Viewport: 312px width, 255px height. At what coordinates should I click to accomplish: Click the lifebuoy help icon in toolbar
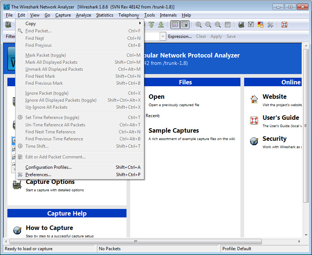(x=284, y=25)
